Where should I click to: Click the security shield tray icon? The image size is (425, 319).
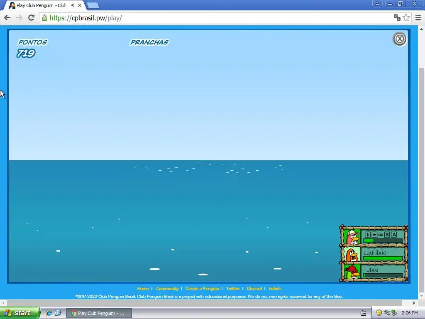click(379, 313)
